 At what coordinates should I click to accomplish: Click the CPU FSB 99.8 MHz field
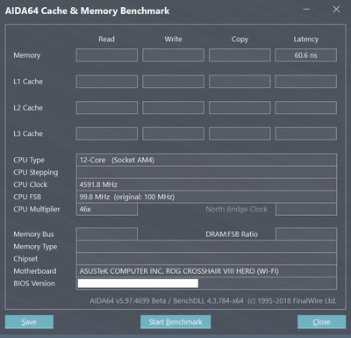pos(206,197)
